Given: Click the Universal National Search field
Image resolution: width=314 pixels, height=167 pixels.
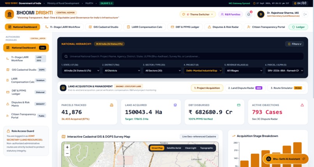Looking at the screenshot, I should tap(183, 56).
